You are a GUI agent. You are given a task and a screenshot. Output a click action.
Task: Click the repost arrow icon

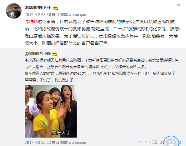pos(140,142)
